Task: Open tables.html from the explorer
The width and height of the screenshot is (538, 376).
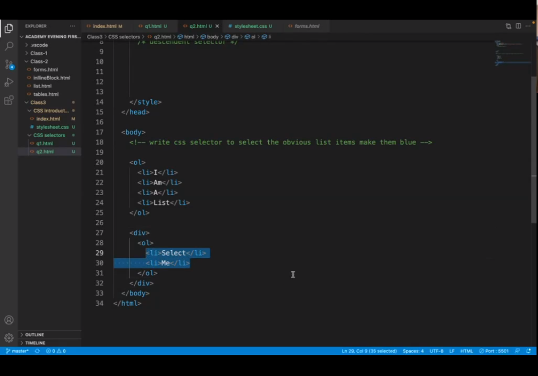Action: (46, 94)
